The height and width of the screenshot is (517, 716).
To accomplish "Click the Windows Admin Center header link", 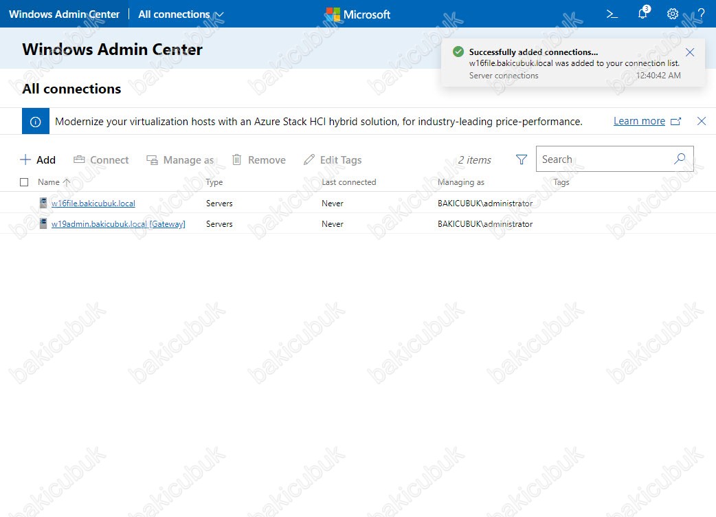I will pos(65,14).
